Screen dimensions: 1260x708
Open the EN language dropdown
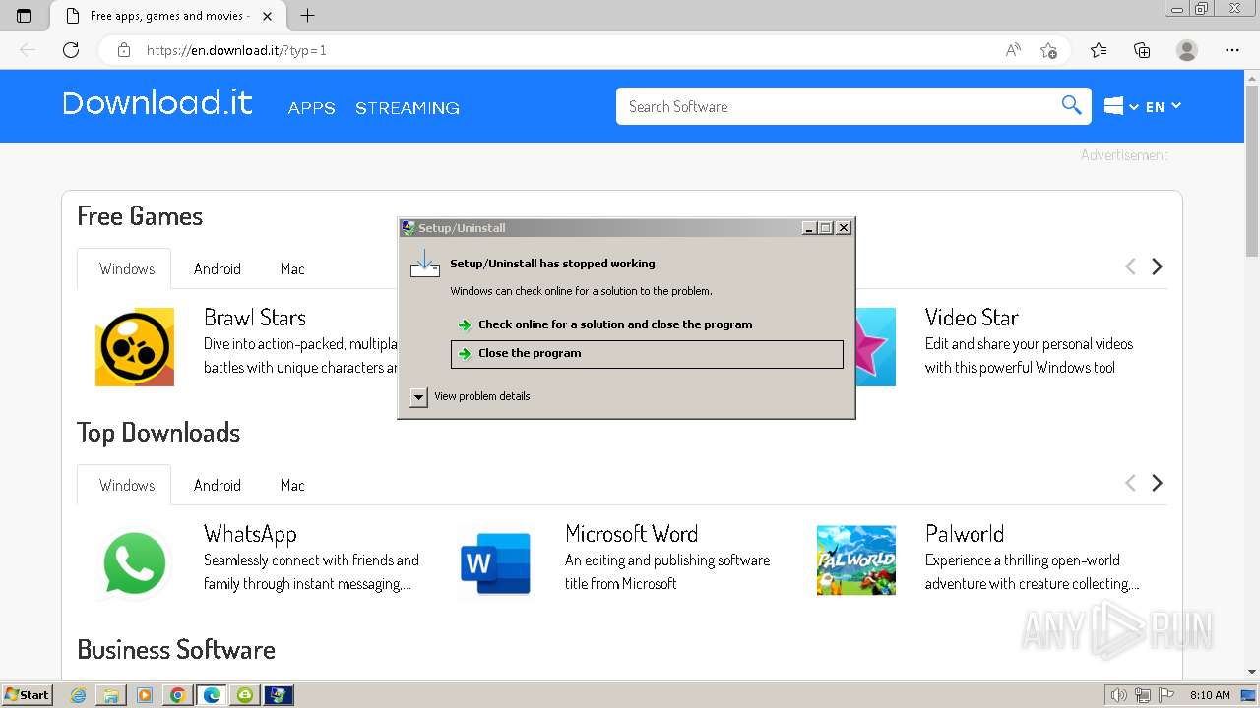click(x=1164, y=106)
